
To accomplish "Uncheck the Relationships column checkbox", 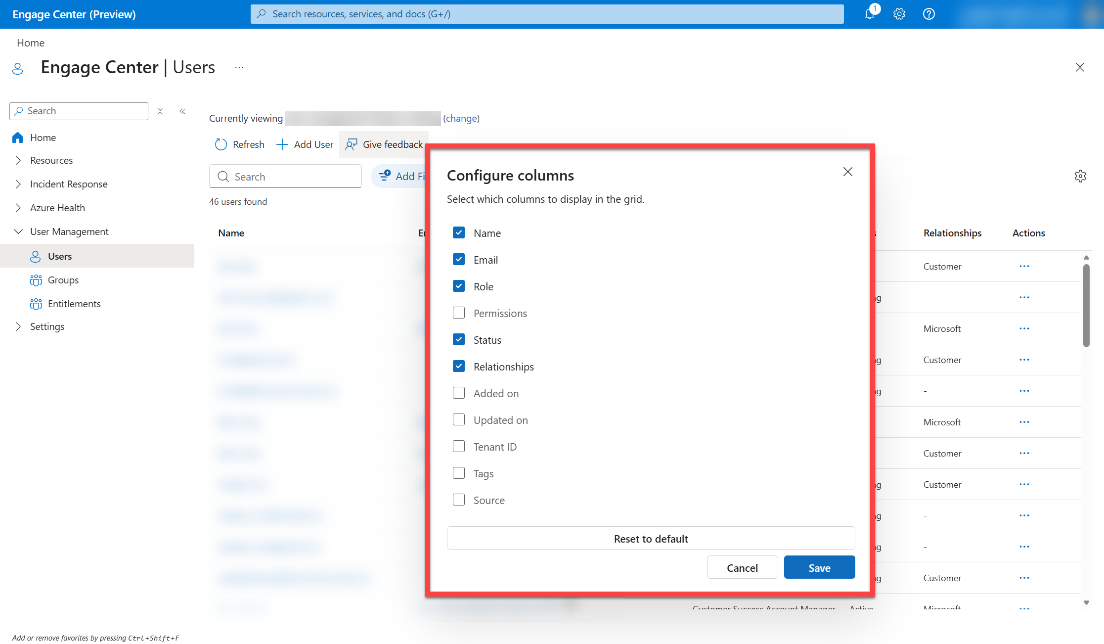I will click(459, 366).
